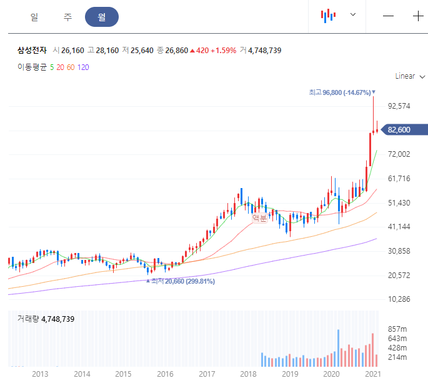Image resolution: width=428 pixels, height=383 pixels.
Task: Click the 2018 x-axis label
Action: coord(248,374)
